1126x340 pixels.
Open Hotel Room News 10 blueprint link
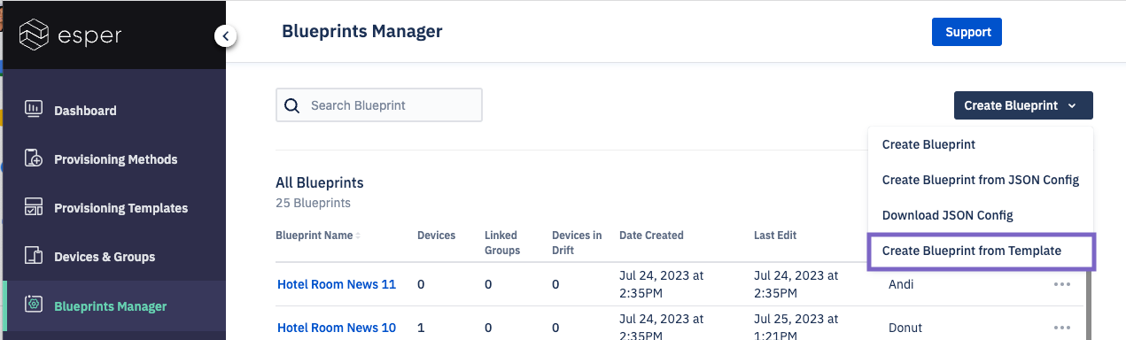coord(337,328)
